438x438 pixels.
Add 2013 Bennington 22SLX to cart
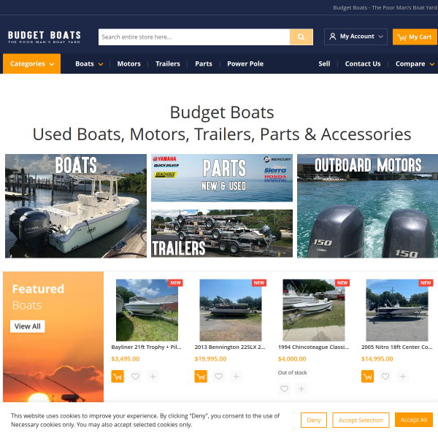pos(201,376)
